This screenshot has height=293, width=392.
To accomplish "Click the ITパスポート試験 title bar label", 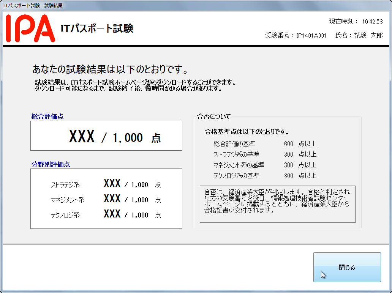I will tap(21, 5).
